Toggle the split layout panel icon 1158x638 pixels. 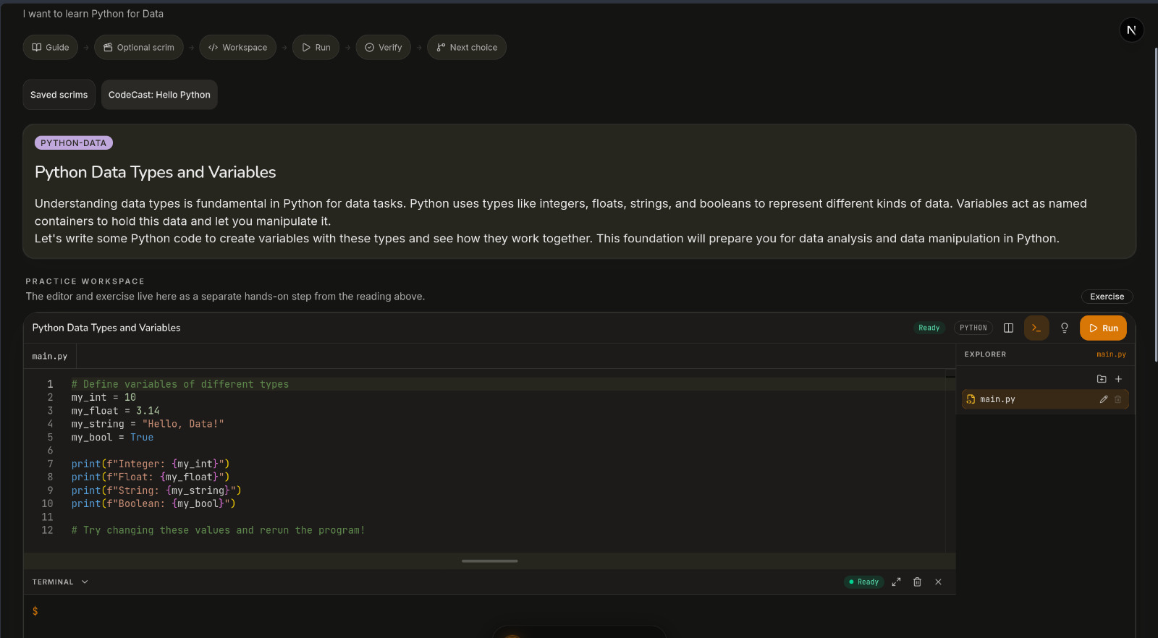tap(1008, 328)
